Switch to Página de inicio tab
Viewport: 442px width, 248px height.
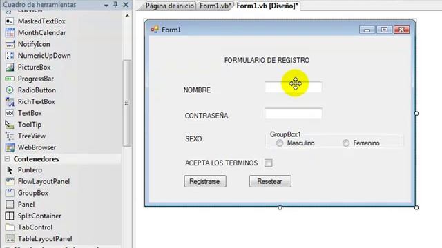[x=170, y=6]
